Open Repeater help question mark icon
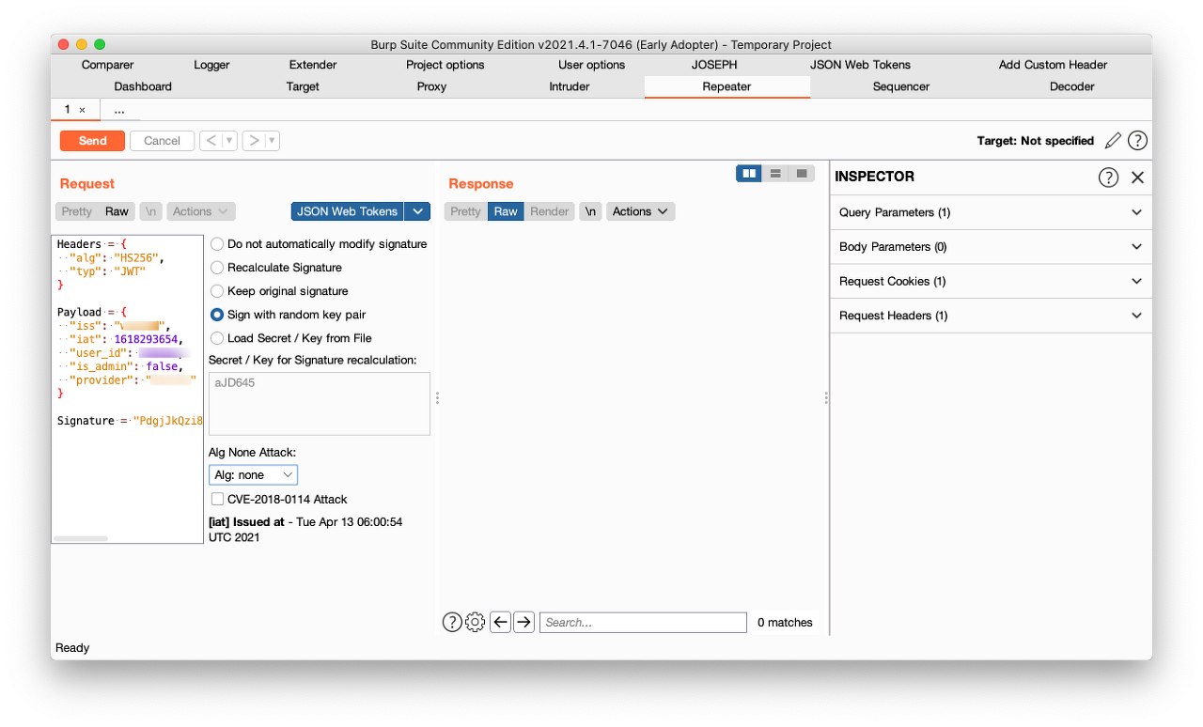Viewport: 1203px width, 727px height. tap(1137, 141)
